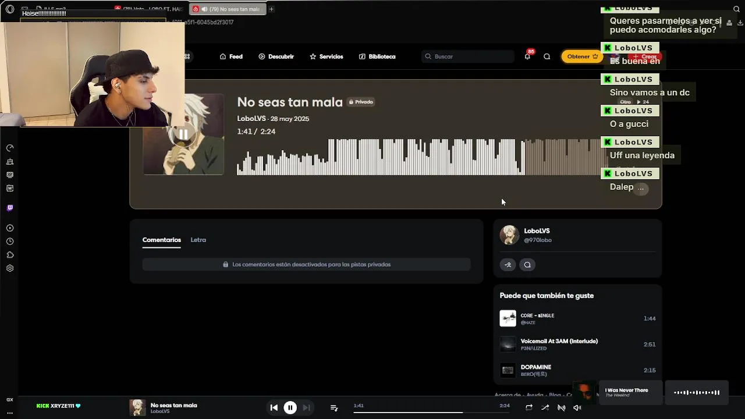The width and height of the screenshot is (745, 419).
Task: Click the LoboLVS artist name under title
Action: [251, 119]
